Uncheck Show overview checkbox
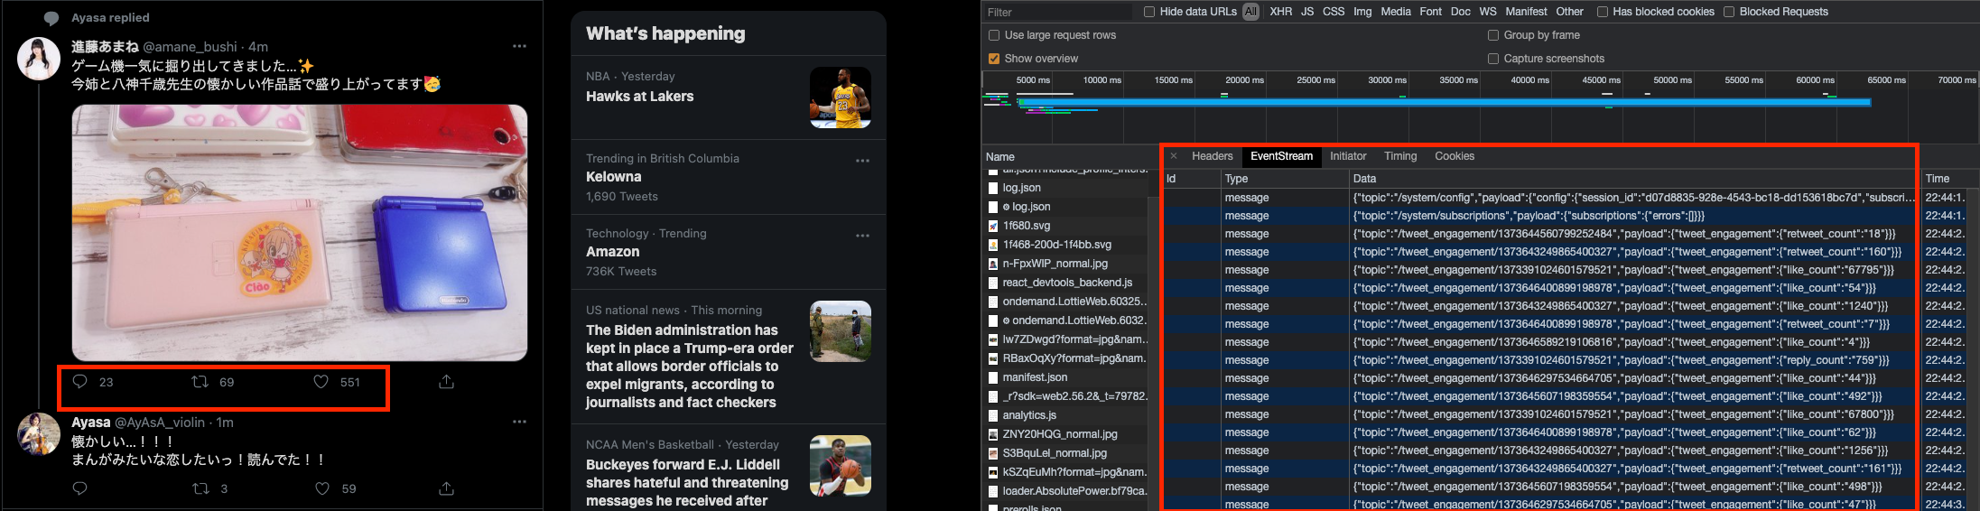This screenshot has height=511, width=1980. 994,59
